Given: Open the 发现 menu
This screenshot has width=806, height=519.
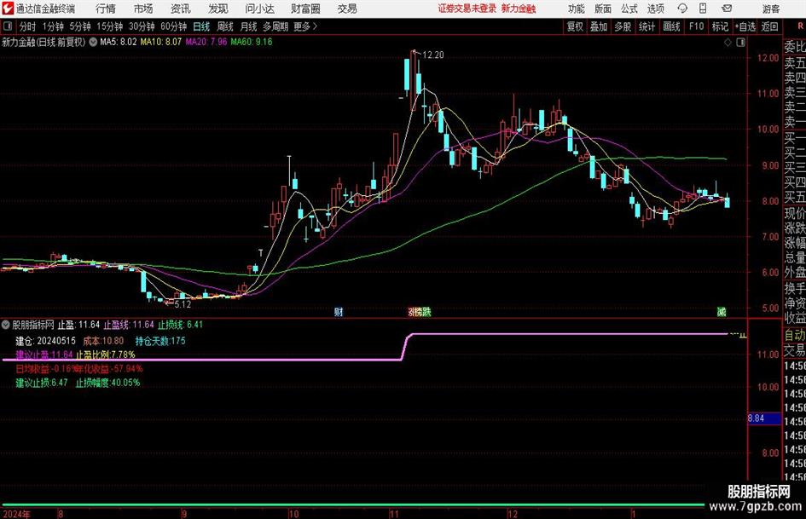Looking at the screenshot, I should [x=218, y=9].
